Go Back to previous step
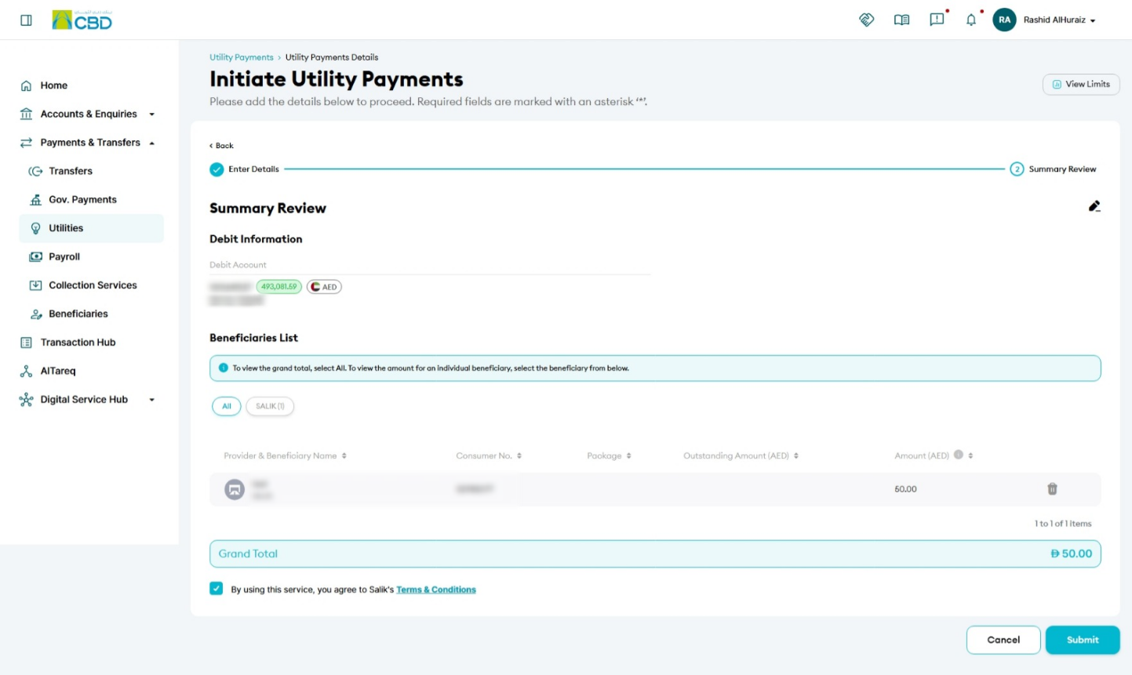This screenshot has height=675, width=1132. click(221, 146)
